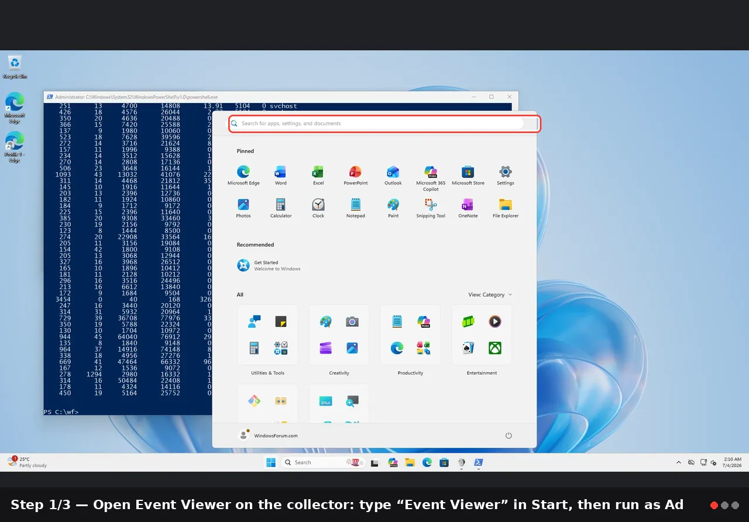Click the Windows Start button on taskbar
The height and width of the screenshot is (522, 749).
click(271, 462)
